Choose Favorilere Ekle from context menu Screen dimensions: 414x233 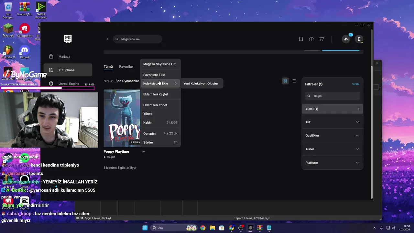click(x=160, y=75)
